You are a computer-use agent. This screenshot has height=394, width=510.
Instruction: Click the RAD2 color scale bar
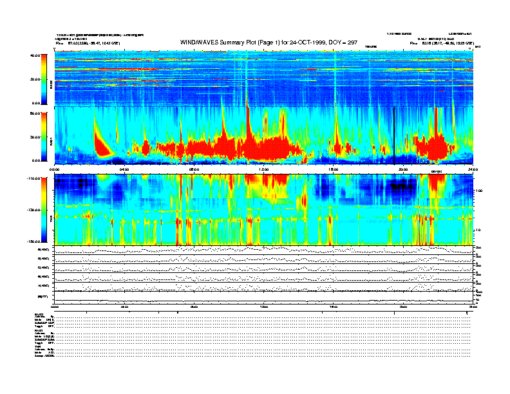(x=44, y=79)
